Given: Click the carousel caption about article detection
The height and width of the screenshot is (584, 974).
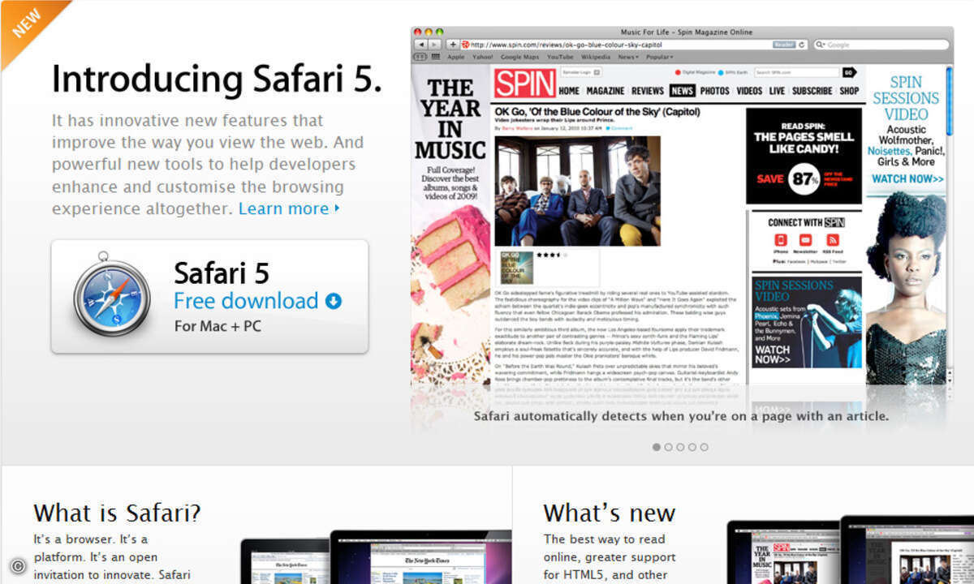Looking at the screenshot, I should [681, 416].
